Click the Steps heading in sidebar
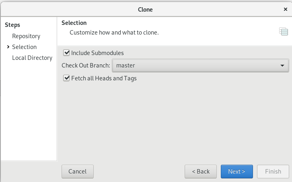Screen dimensions: 292x182 [x=12, y=25]
